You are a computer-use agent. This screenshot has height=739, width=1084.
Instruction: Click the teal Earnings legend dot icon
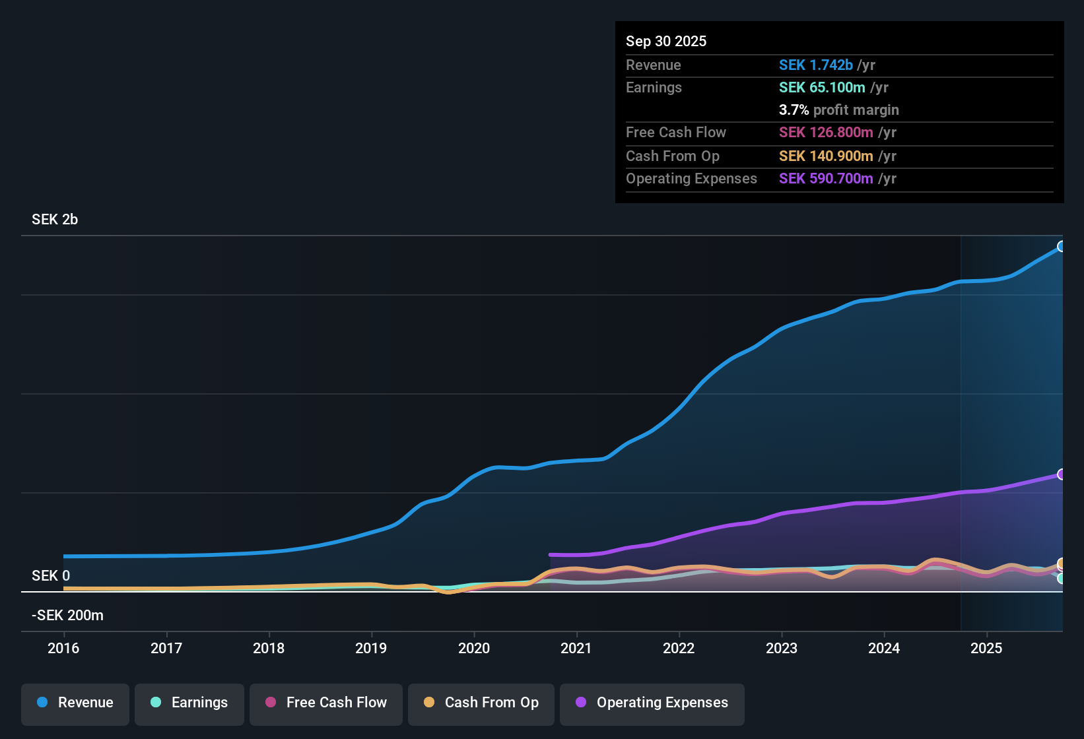click(156, 703)
